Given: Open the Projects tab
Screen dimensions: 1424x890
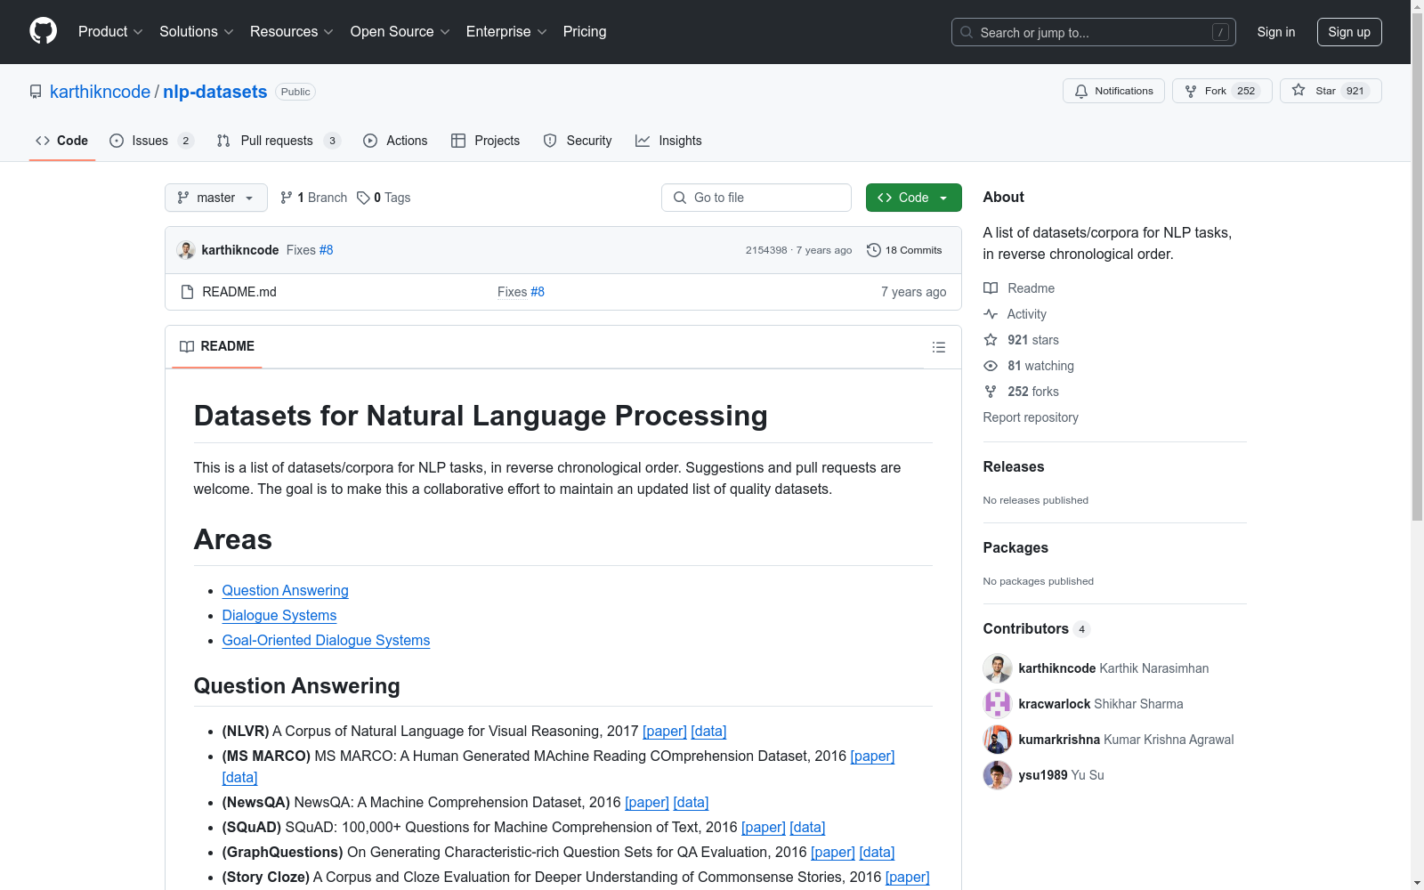Looking at the screenshot, I should 486,141.
